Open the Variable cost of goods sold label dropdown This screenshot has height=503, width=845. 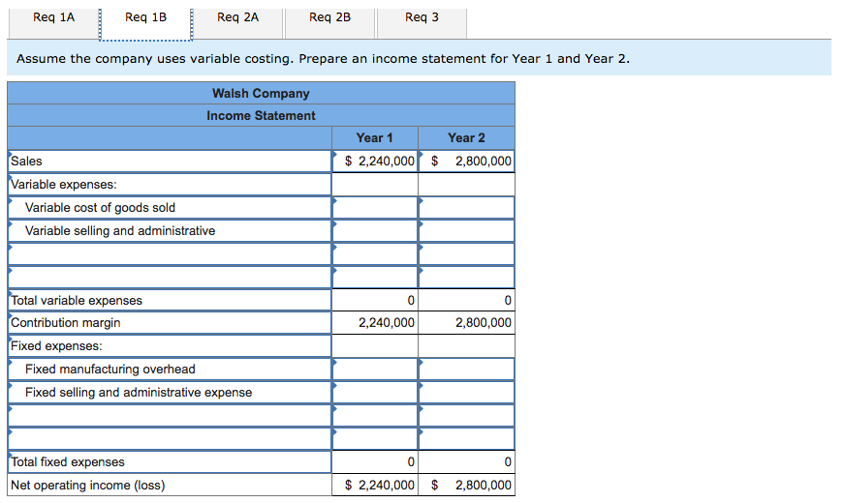(170, 208)
